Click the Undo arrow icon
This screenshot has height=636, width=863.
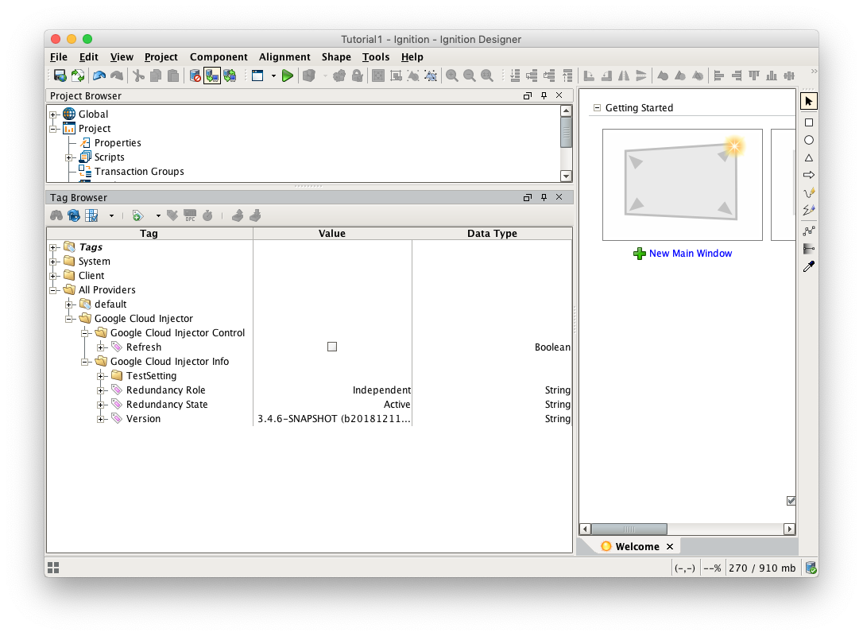(x=99, y=76)
